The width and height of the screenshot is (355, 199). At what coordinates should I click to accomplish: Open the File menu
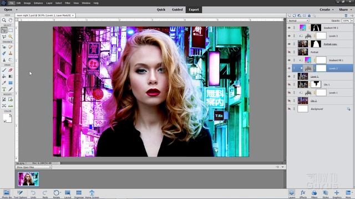click(12, 3)
